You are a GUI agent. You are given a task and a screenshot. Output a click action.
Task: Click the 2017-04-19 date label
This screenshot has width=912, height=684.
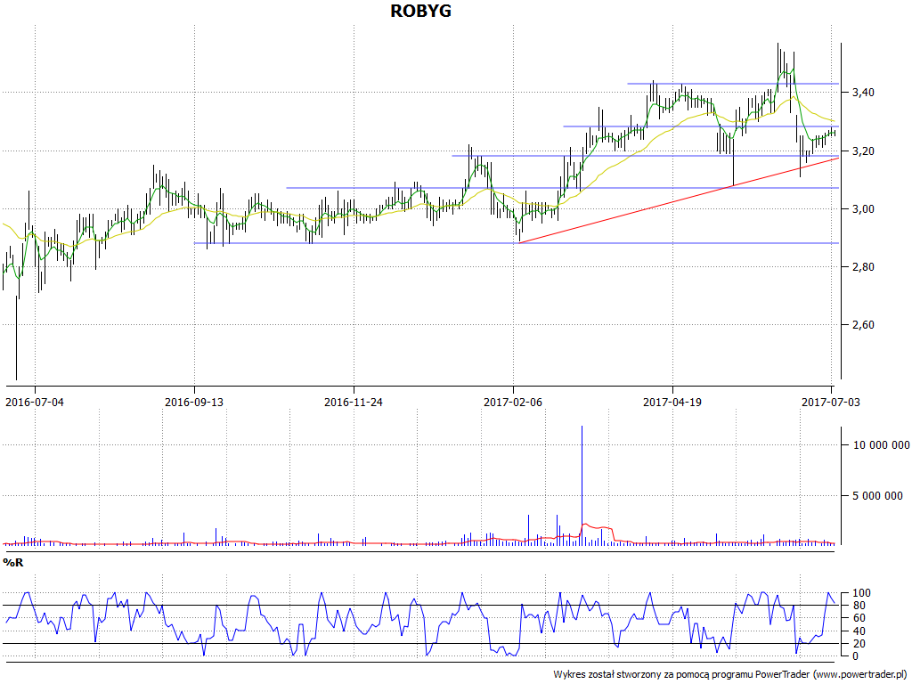coord(672,402)
